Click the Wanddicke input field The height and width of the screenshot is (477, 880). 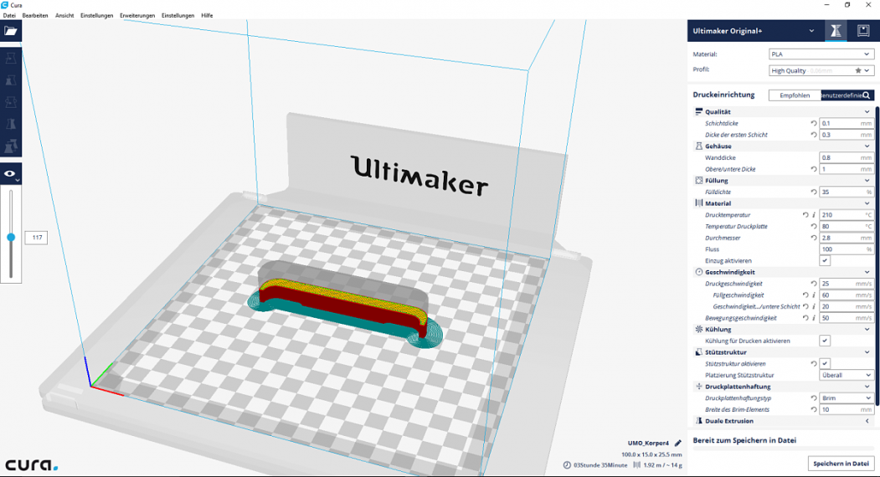point(847,157)
